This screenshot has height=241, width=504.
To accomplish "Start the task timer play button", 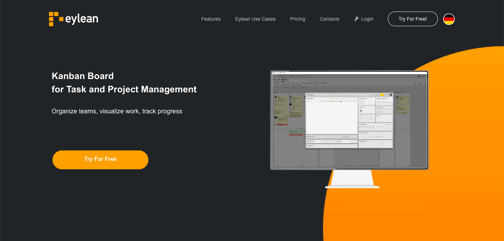I will click(361, 111).
